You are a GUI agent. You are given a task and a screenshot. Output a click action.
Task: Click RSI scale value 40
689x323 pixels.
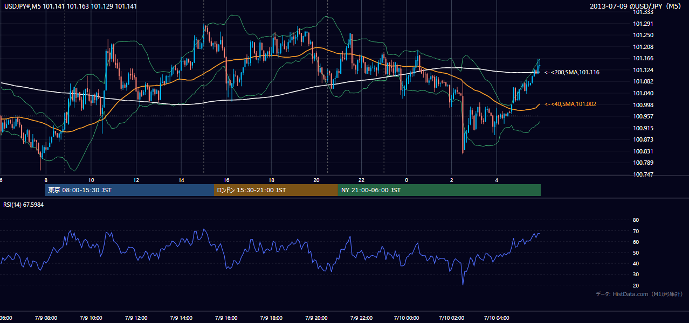(636, 263)
